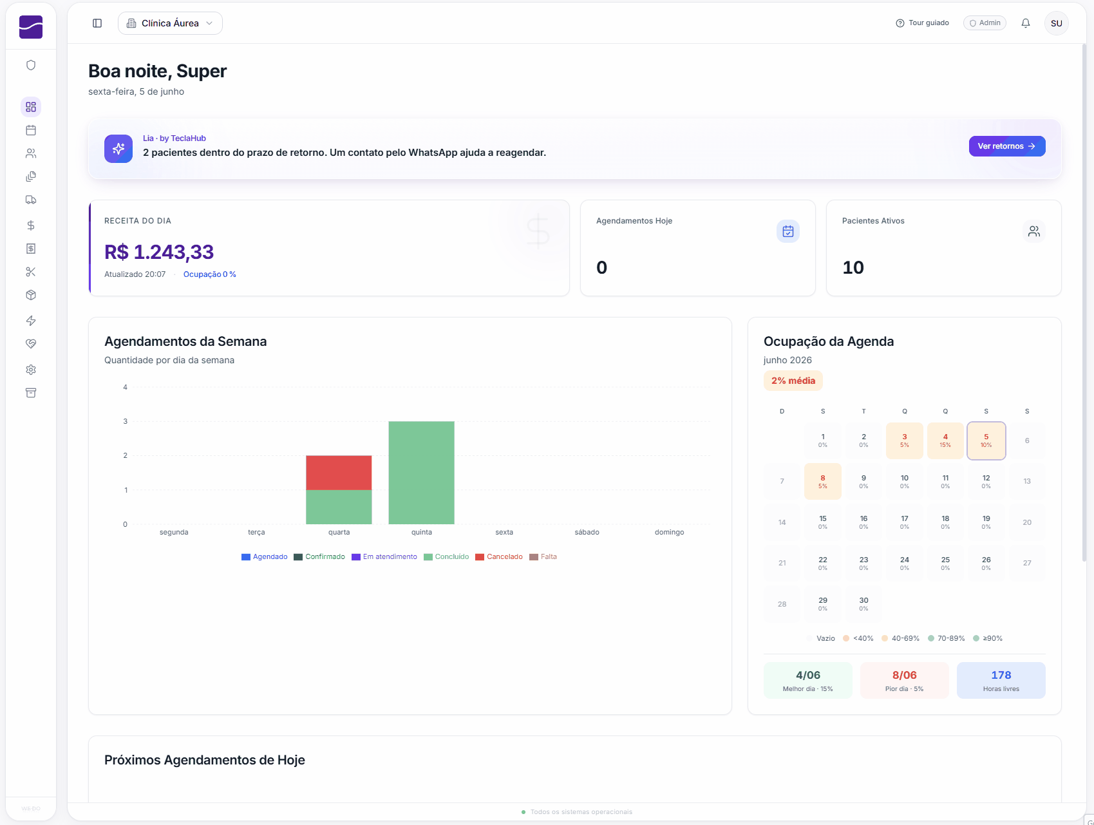Click the calendar icon in Agendamentos Hoje card
Image resolution: width=1094 pixels, height=825 pixels.
tap(788, 231)
